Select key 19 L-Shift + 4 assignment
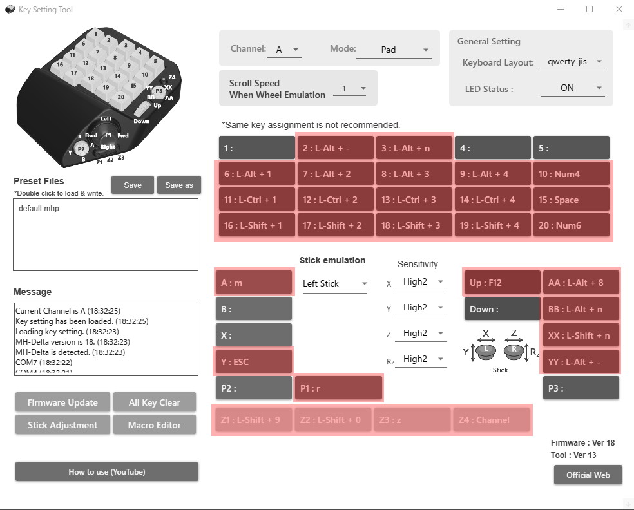 coord(492,225)
